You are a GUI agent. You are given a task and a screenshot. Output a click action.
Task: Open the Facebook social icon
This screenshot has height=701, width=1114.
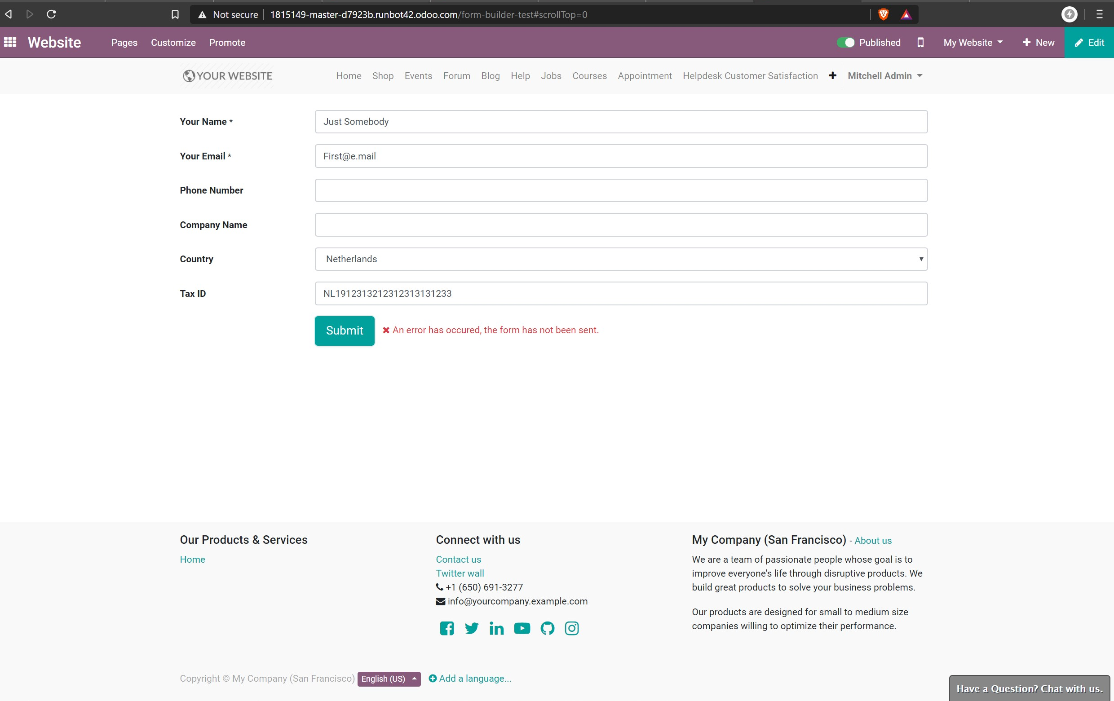pyautogui.click(x=446, y=628)
